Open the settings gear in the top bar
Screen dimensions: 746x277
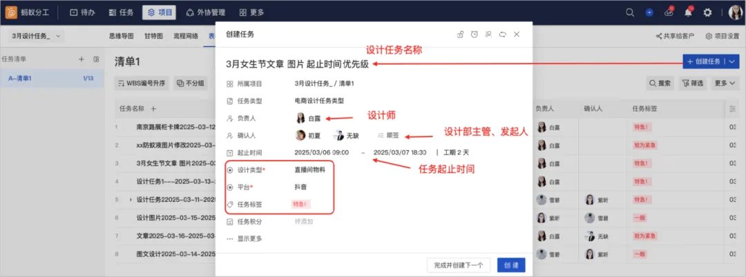pos(707,13)
